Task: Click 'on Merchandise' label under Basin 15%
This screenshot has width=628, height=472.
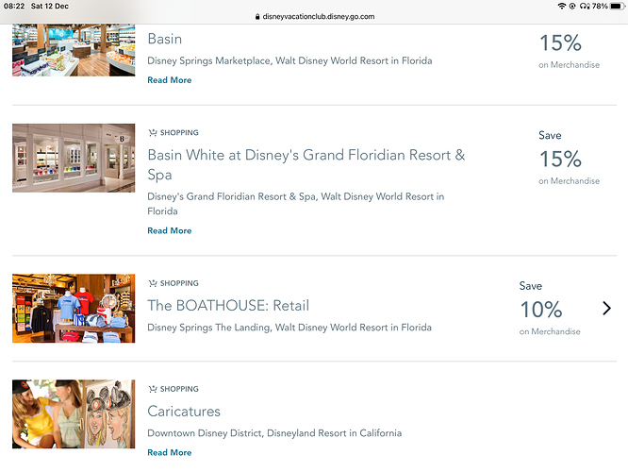Action: coord(569,64)
